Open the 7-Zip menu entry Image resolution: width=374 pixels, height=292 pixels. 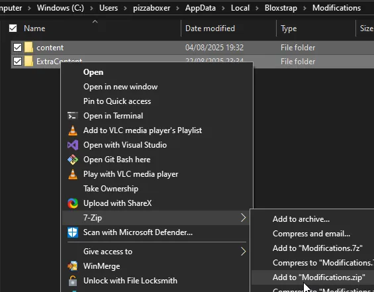[x=156, y=218]
